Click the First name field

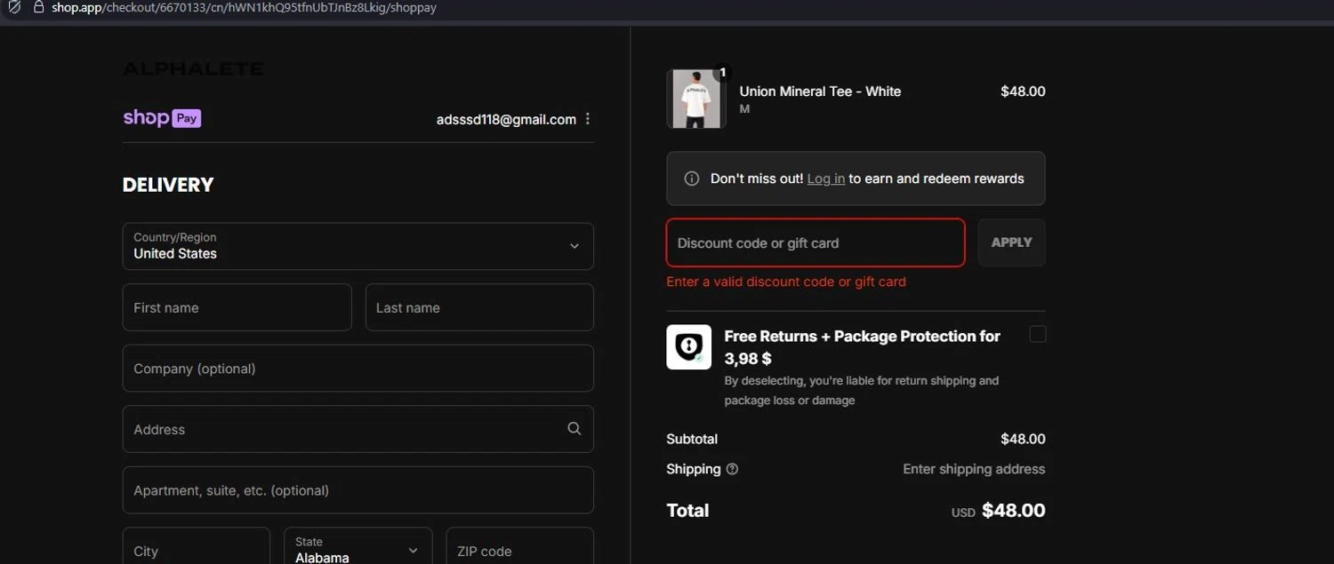[237, 307]
